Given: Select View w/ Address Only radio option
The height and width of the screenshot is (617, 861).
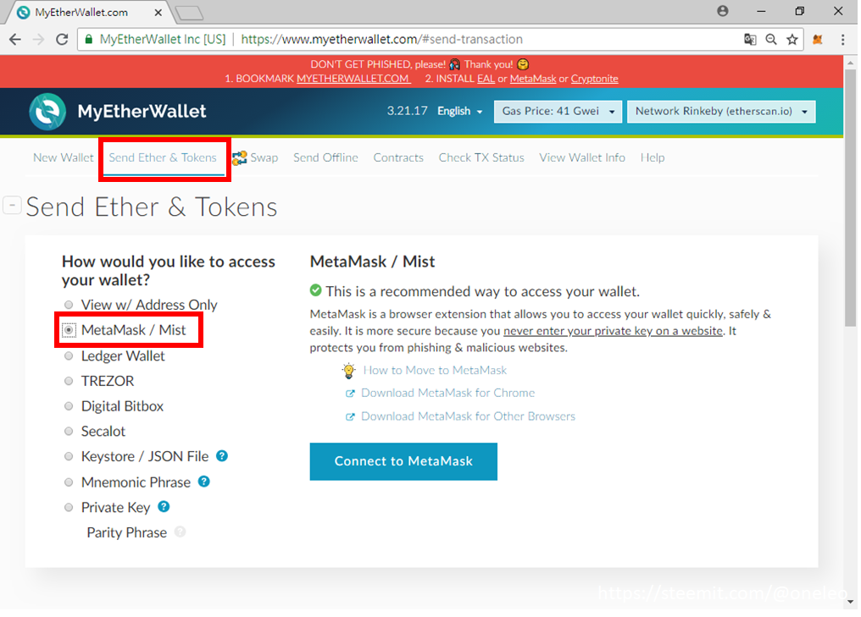Looking at the screenshot, I should coord(69,305).
